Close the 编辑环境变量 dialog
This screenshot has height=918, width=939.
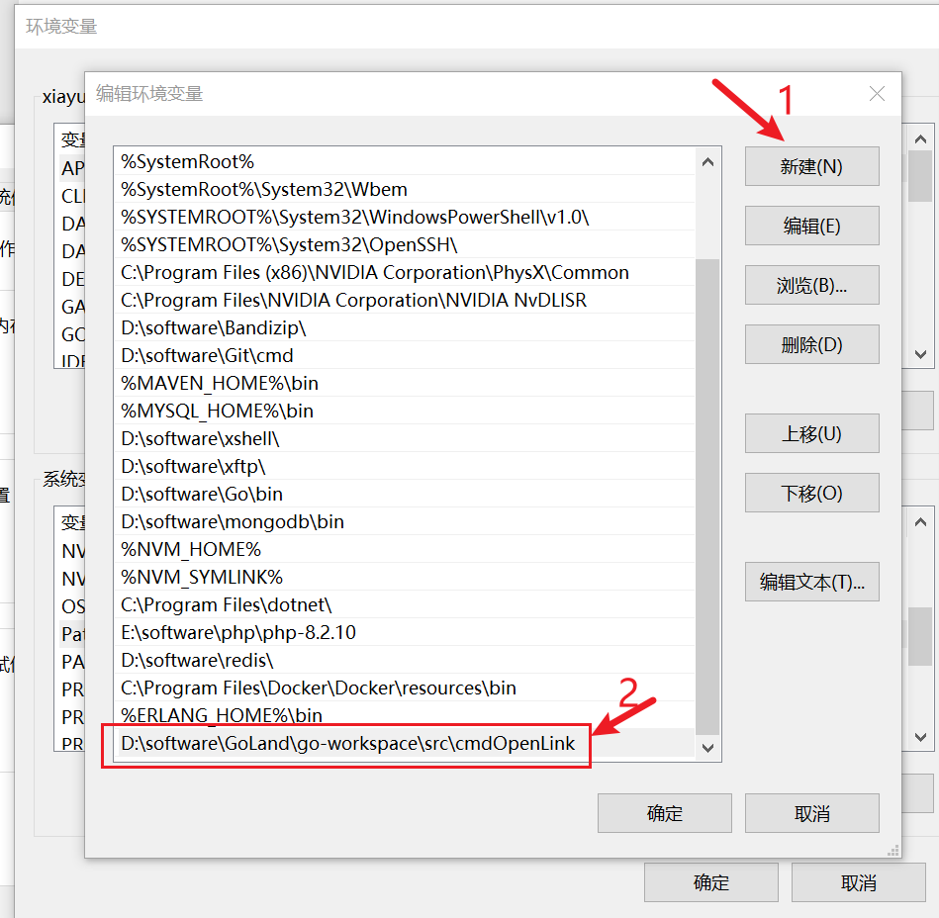877,94
